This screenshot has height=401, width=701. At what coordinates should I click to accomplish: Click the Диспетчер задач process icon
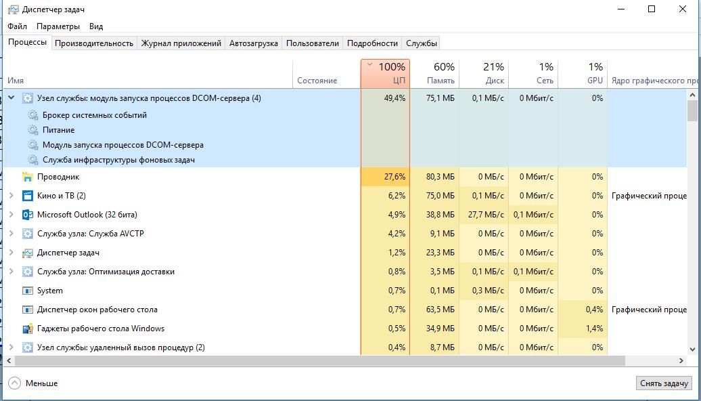(27, 253)
